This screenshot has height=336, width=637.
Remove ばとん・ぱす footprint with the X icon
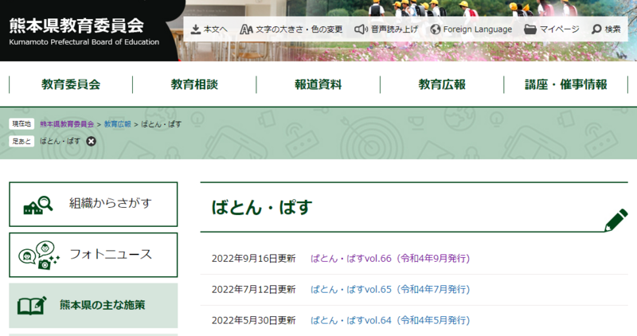coord(91,141)
